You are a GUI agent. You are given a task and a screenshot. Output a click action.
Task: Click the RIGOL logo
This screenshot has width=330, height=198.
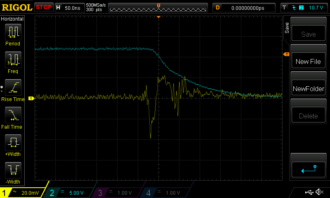(17, 7)
